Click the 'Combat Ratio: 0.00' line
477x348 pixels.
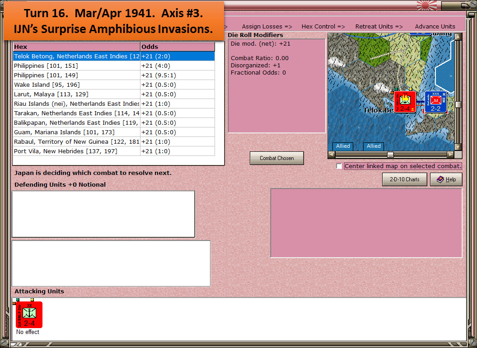tap(259, 58)
